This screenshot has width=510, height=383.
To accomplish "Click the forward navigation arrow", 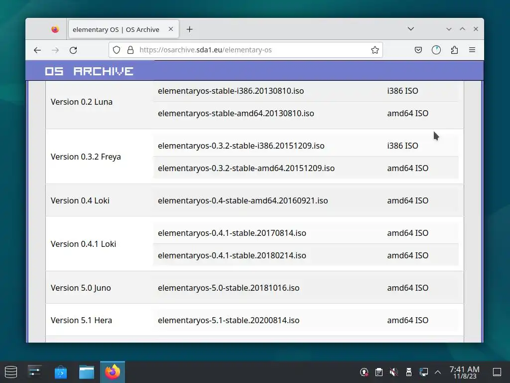I will coord(55,50).
